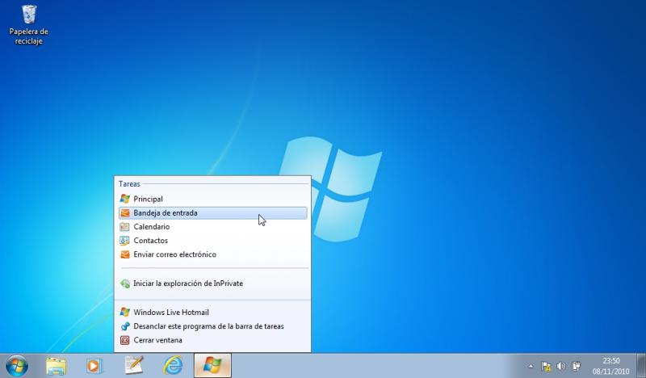Start Iniciar la exploración de InPrivate
646x378 pixels.
click(212, 283)
